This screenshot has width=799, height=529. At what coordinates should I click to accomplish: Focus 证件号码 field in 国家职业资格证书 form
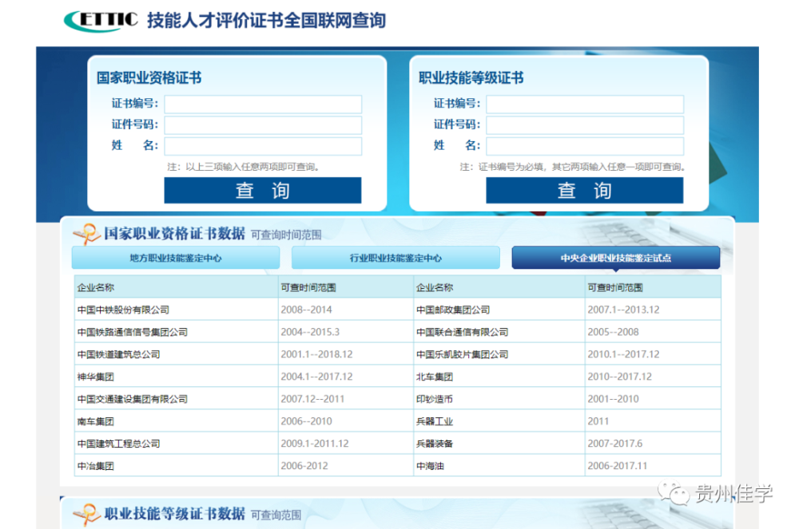click(263, 125)
